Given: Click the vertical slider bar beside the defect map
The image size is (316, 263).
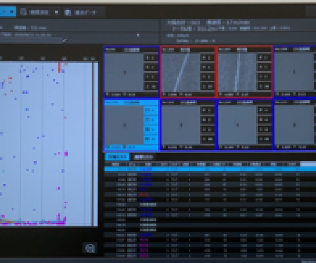Looking at the screenshot, I should pyautogui.click(x=92, y=144).
